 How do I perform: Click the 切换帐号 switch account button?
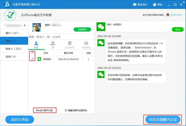pyautogui.click(x=82, y=29)
